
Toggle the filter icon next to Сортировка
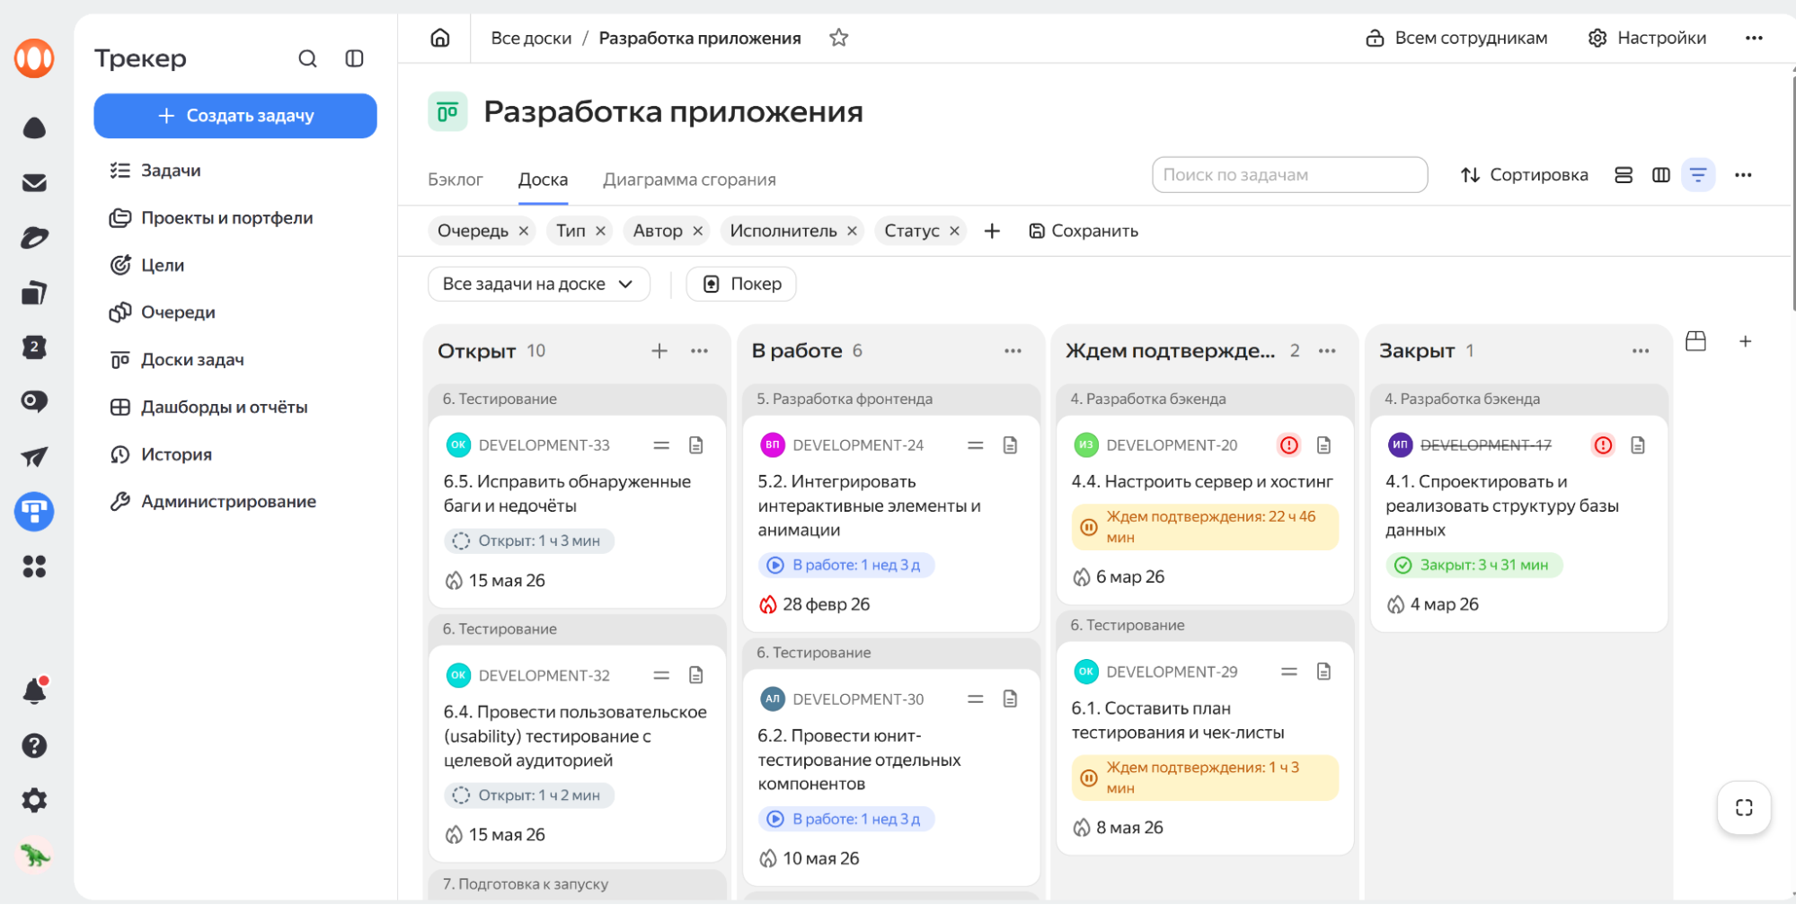[x=1697, y=175]
